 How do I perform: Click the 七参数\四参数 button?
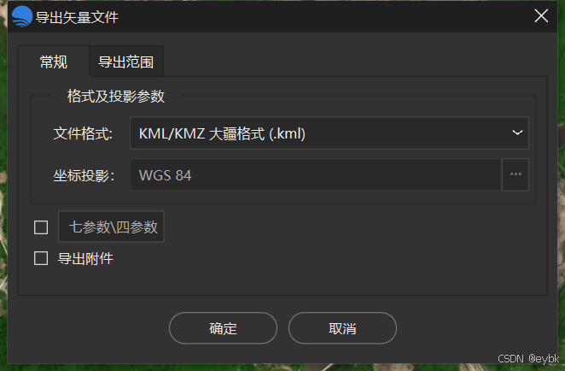point(111,227)
